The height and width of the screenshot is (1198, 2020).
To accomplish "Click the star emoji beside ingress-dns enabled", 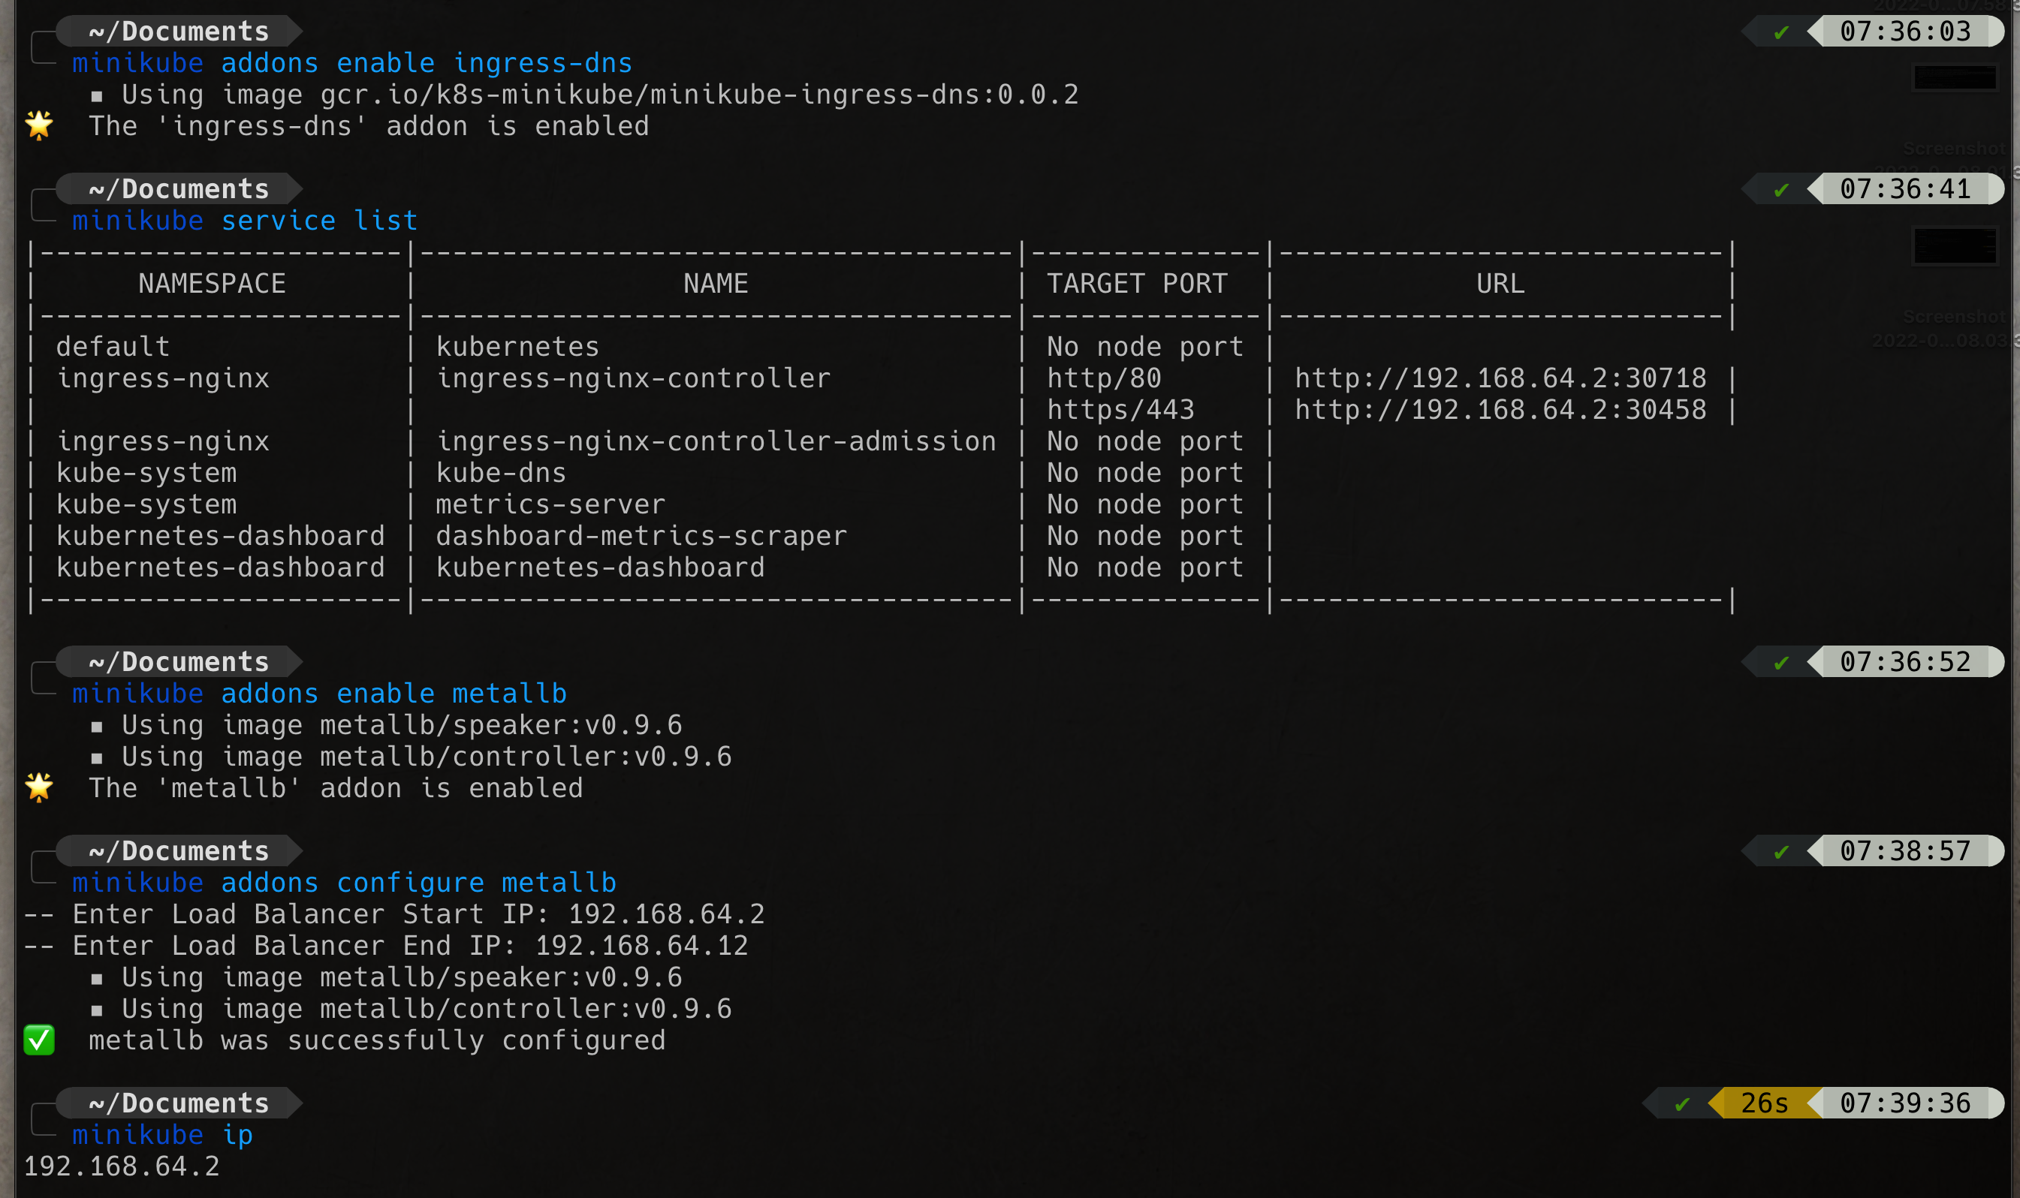I will coord(39,125).
